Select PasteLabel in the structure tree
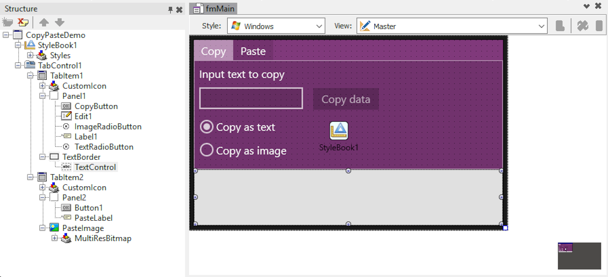 (x=94, y=217)
